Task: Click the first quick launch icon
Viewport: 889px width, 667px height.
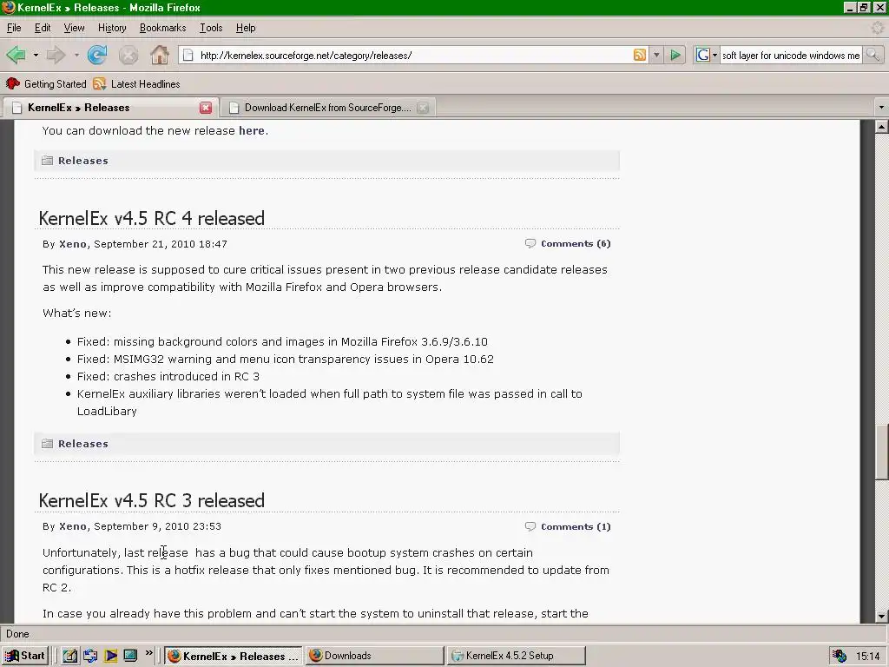Action: [x=69, y=656]
